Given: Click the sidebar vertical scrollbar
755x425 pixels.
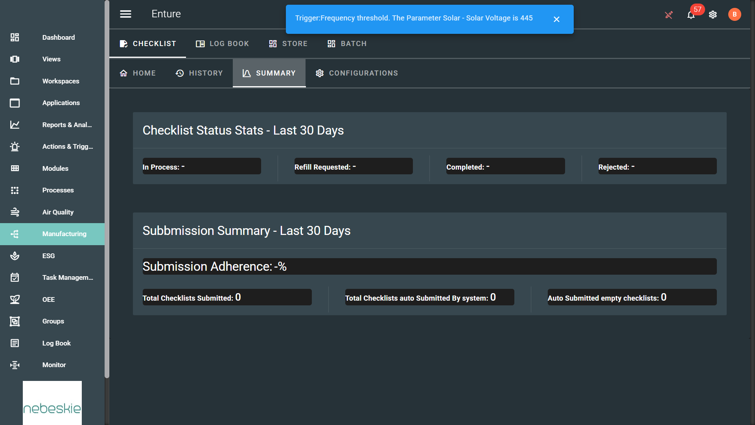Looking at the screenshot, I should tap(107, 189).
